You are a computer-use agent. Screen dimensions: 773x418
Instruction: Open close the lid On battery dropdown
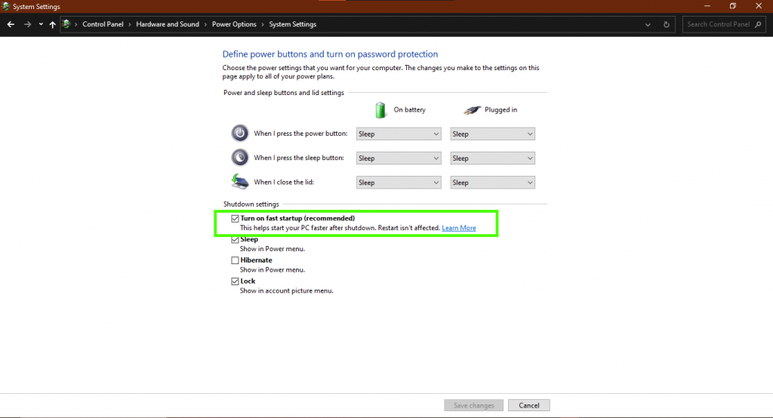coord(399,183)
